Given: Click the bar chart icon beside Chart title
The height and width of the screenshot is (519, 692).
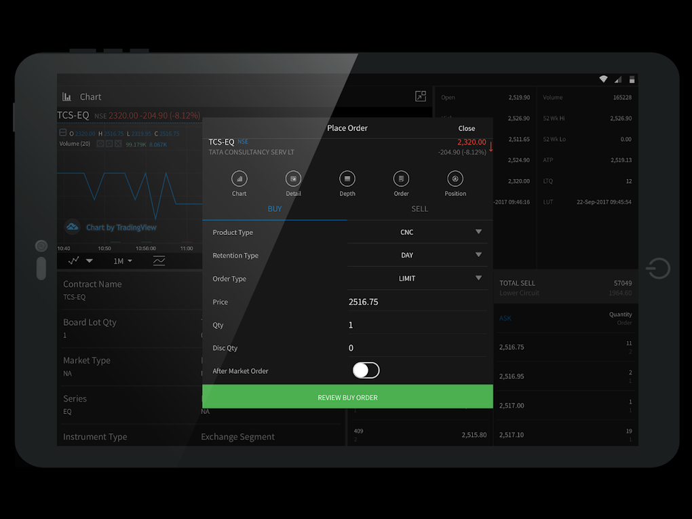Looking at the screenshot, I should pos(66,96).
